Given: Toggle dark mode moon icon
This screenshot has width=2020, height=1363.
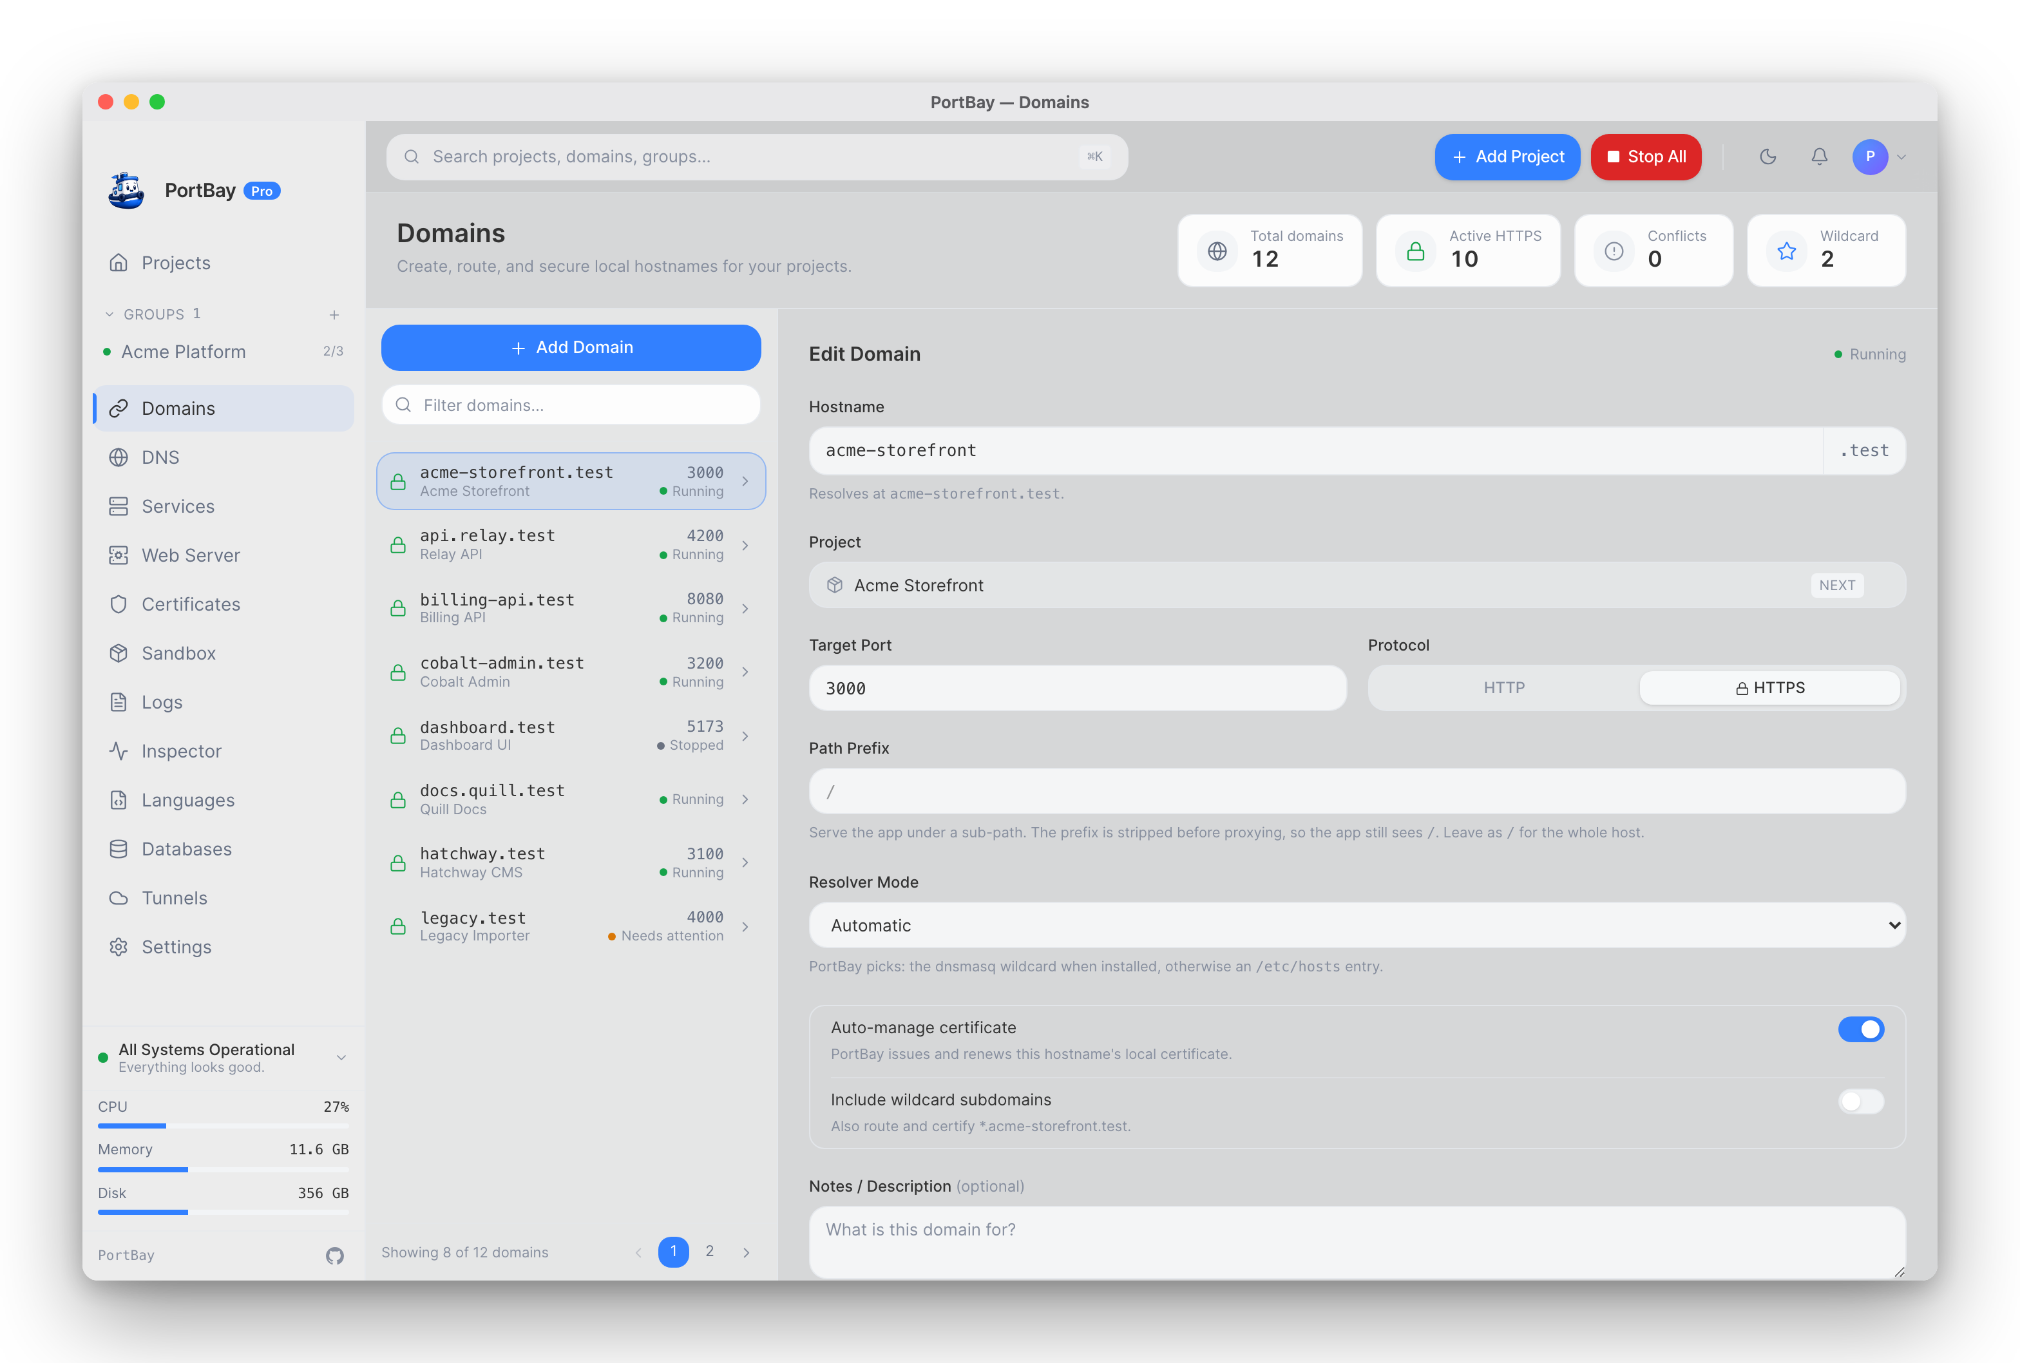Looking at the screenshot, I should (x=1768, y=157).
